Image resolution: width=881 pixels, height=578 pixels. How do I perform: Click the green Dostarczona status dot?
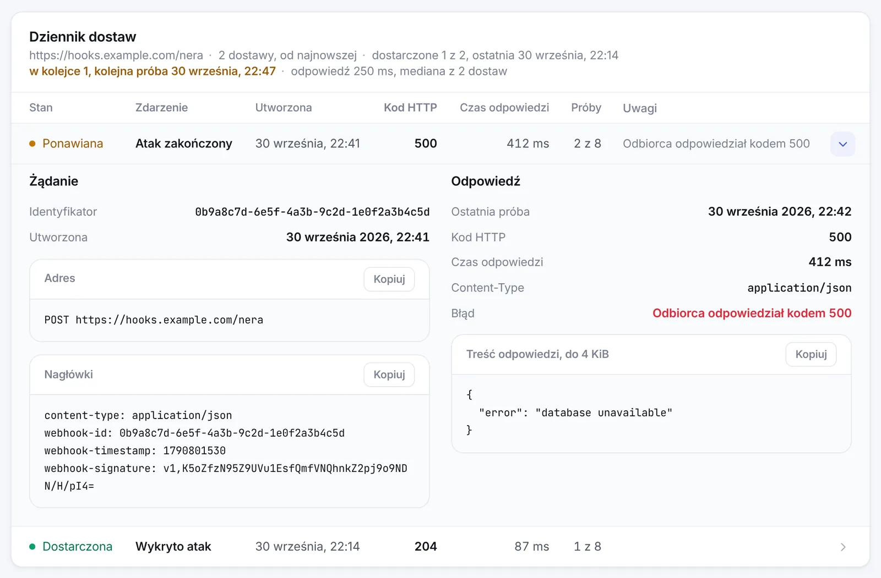[32, 547]
